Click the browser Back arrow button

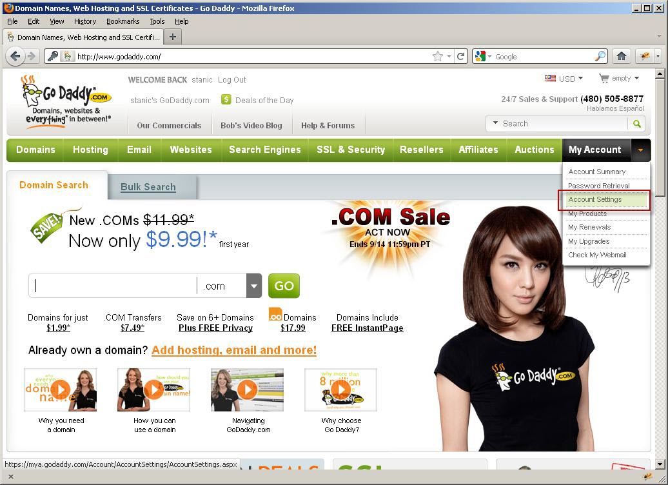15,56
